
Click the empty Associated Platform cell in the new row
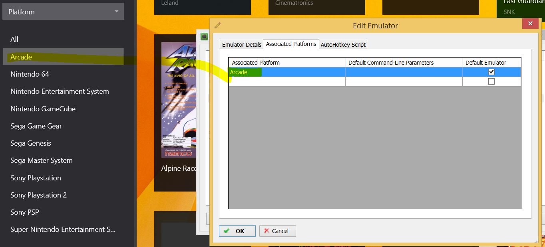point(287,82)
